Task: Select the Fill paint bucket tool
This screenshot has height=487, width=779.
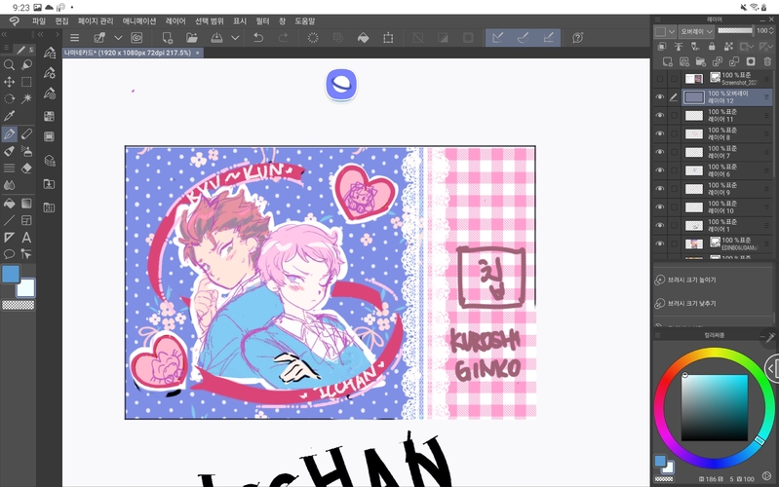Action: (9, 204)
